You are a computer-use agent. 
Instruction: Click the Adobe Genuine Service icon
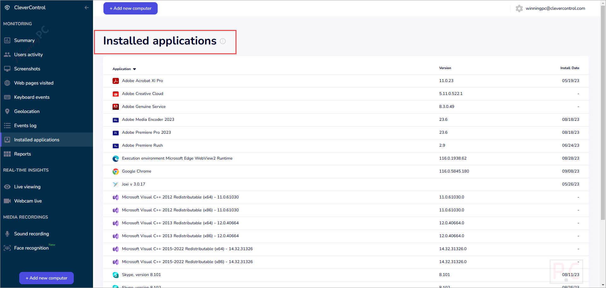tap(116, 107)
